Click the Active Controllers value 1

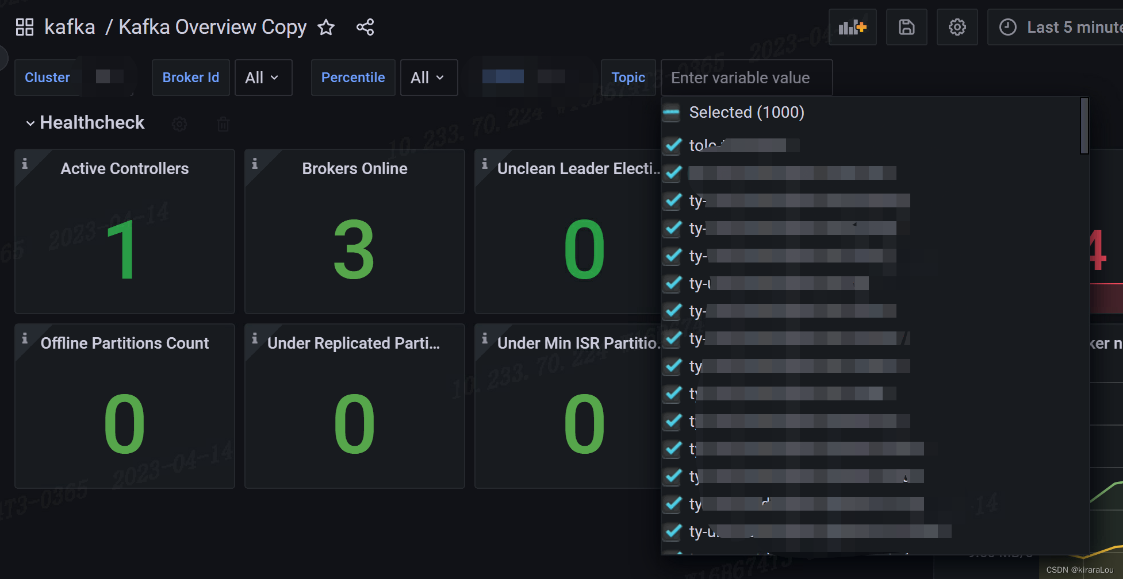[121, 250]
